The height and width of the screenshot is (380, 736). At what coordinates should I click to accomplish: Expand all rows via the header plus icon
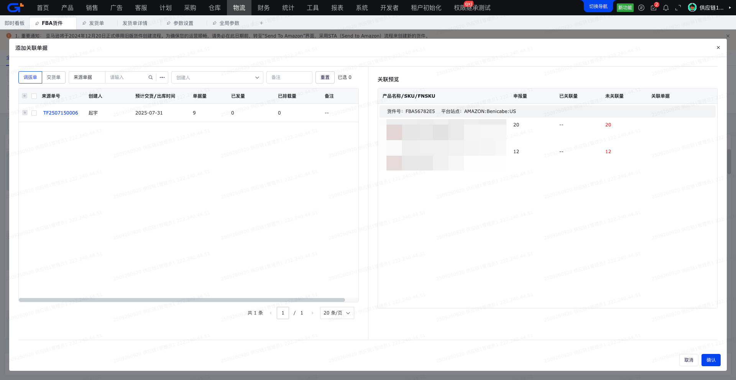tap(25, 96)
